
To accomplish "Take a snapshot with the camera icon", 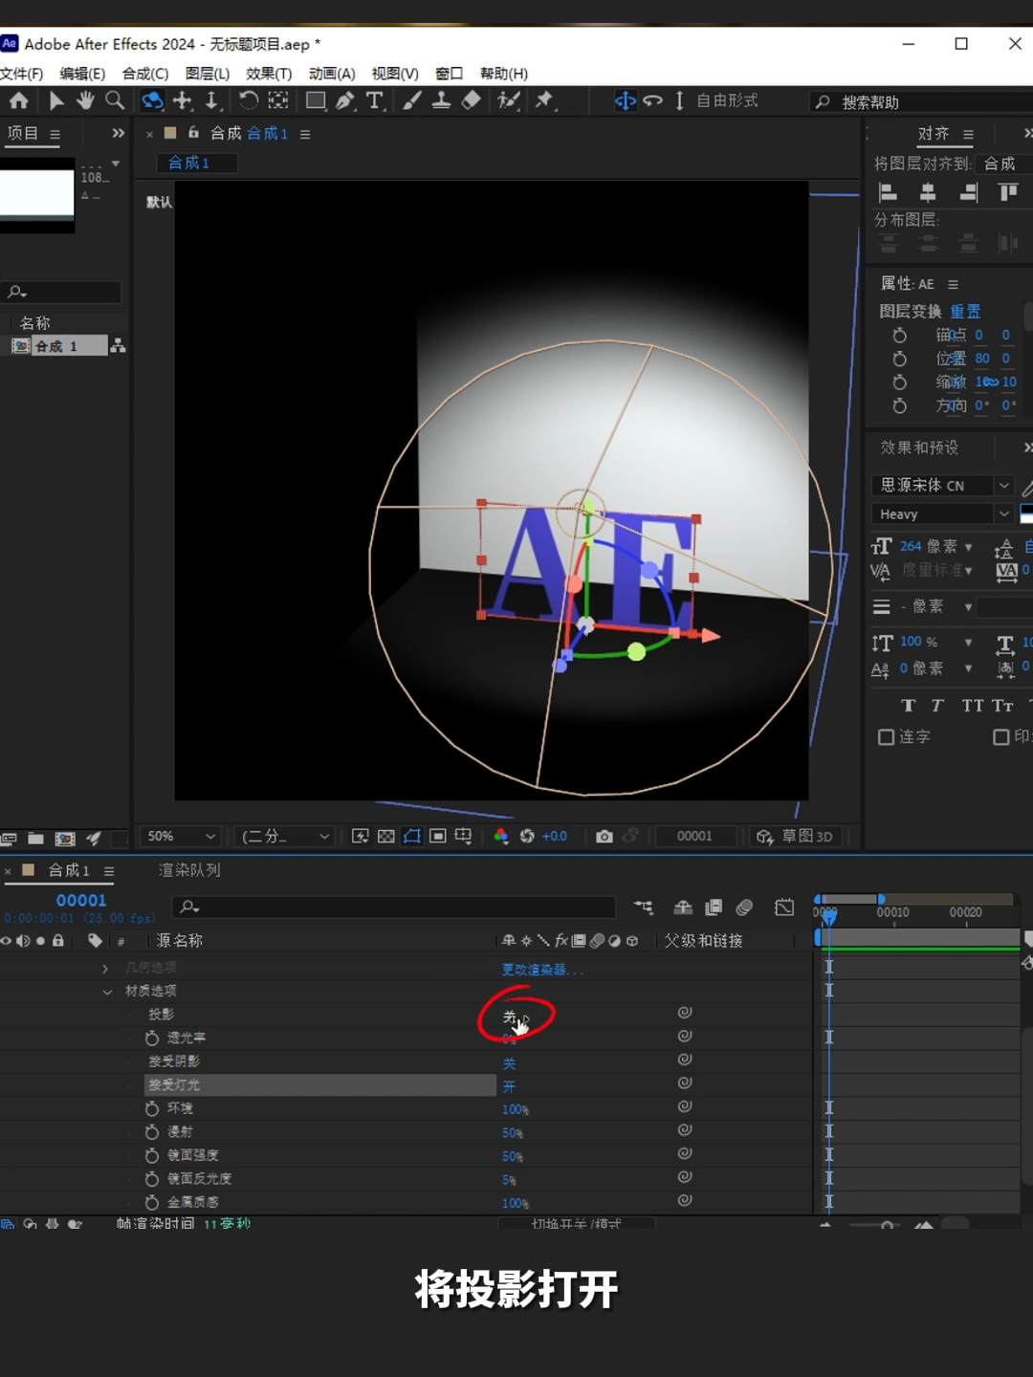I will tap(604, 837).
